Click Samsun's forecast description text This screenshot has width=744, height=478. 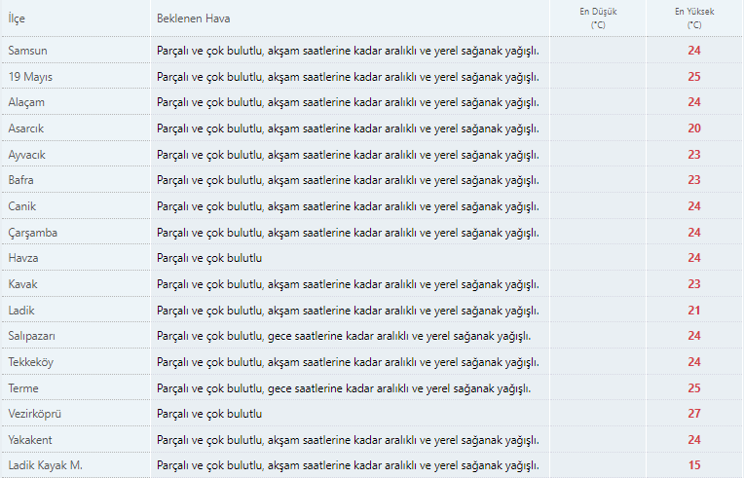[x=349, y=52]
